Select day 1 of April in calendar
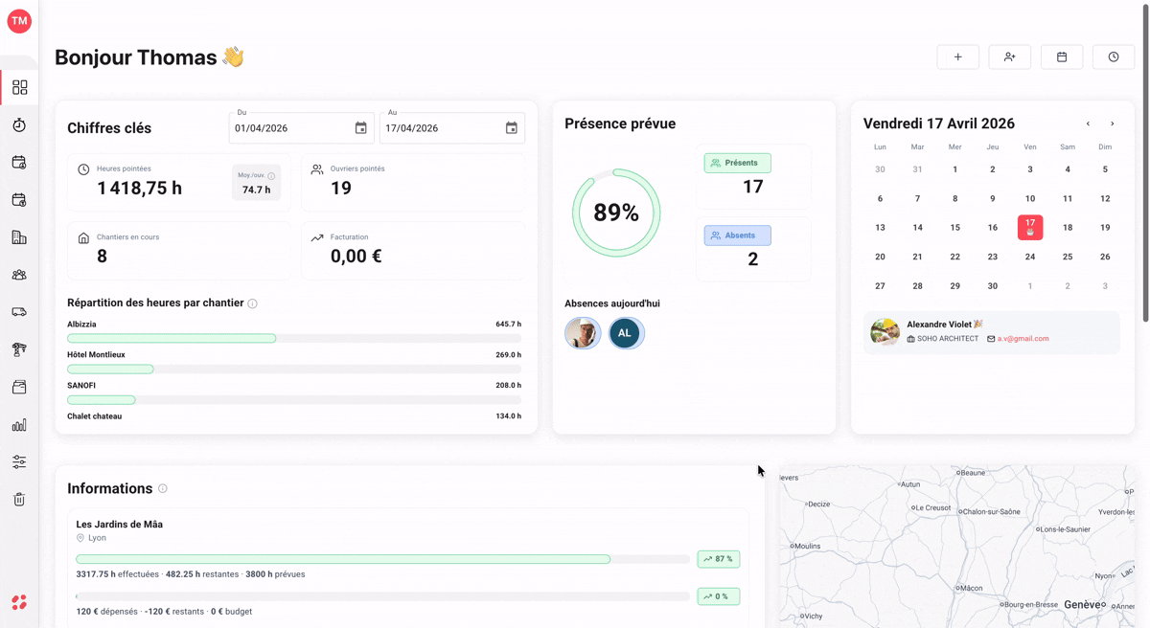 tap(954, 169)
